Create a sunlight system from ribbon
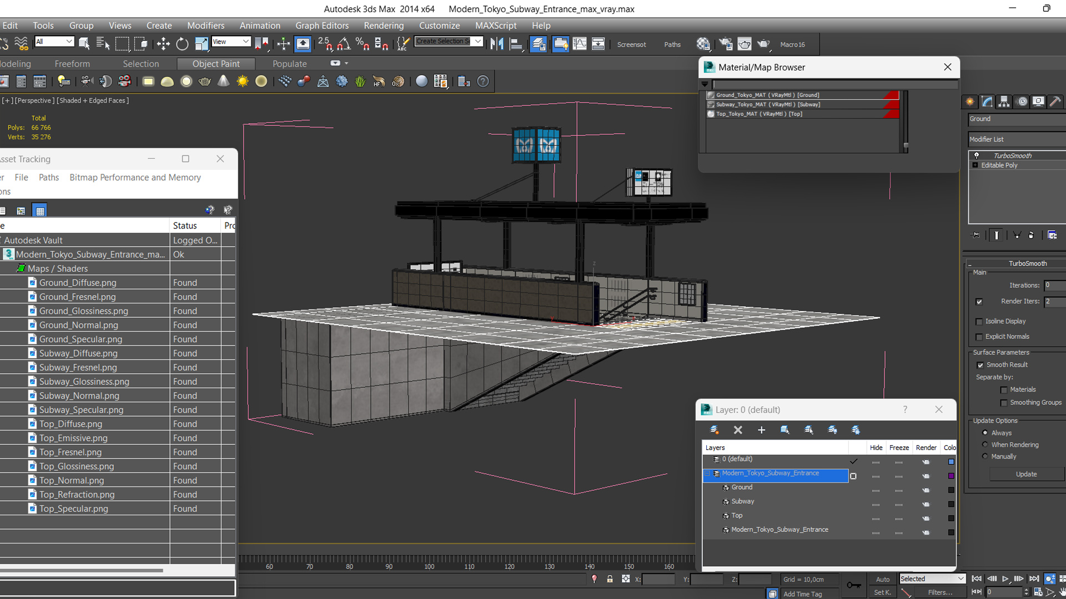Screen dimensions: 1066x599 243,82
